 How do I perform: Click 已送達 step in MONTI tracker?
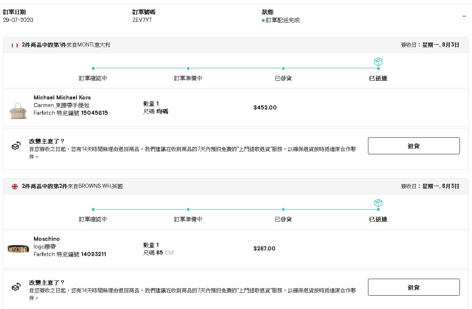378,78
